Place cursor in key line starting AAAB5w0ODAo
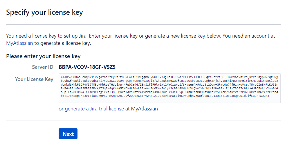 169,77
